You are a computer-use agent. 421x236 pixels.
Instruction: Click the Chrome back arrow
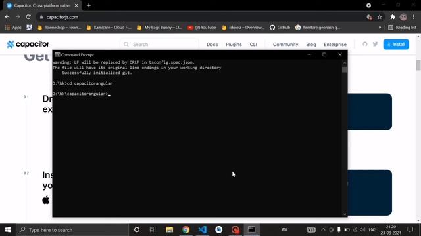pyautogui.click(x=7, y=17)
